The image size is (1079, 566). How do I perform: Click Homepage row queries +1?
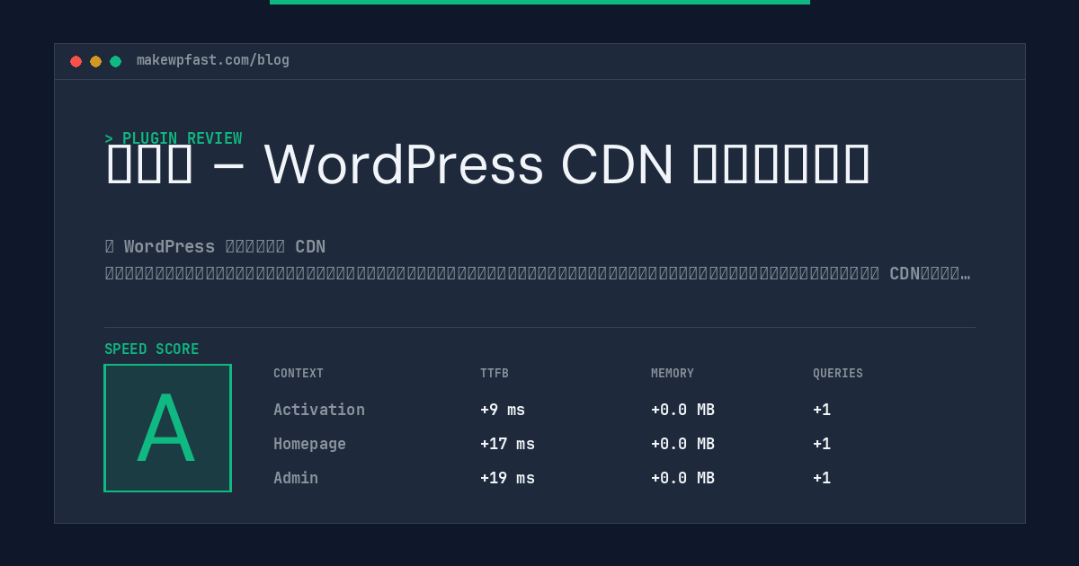[822, 444]
